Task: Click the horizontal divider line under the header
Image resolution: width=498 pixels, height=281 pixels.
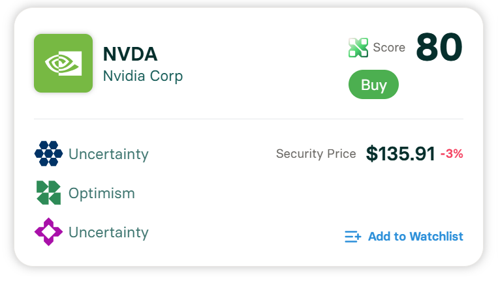Action: coord(248,119)
